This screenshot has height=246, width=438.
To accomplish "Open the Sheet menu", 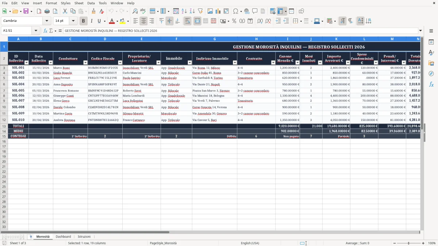I will pyautogui.click(x=79, y=3).
